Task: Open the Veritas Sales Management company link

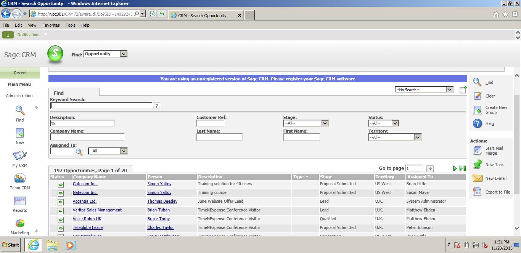Action: [97, 210]
